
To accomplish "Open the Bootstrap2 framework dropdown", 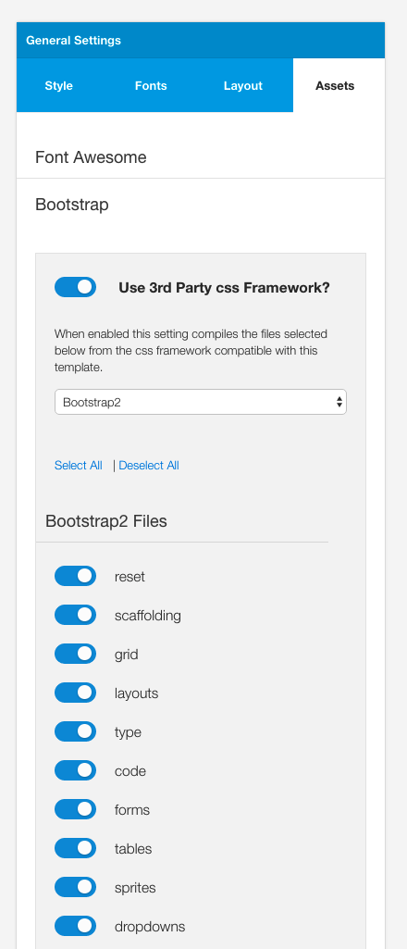I will pyautogui.click(x=200, y=402).
